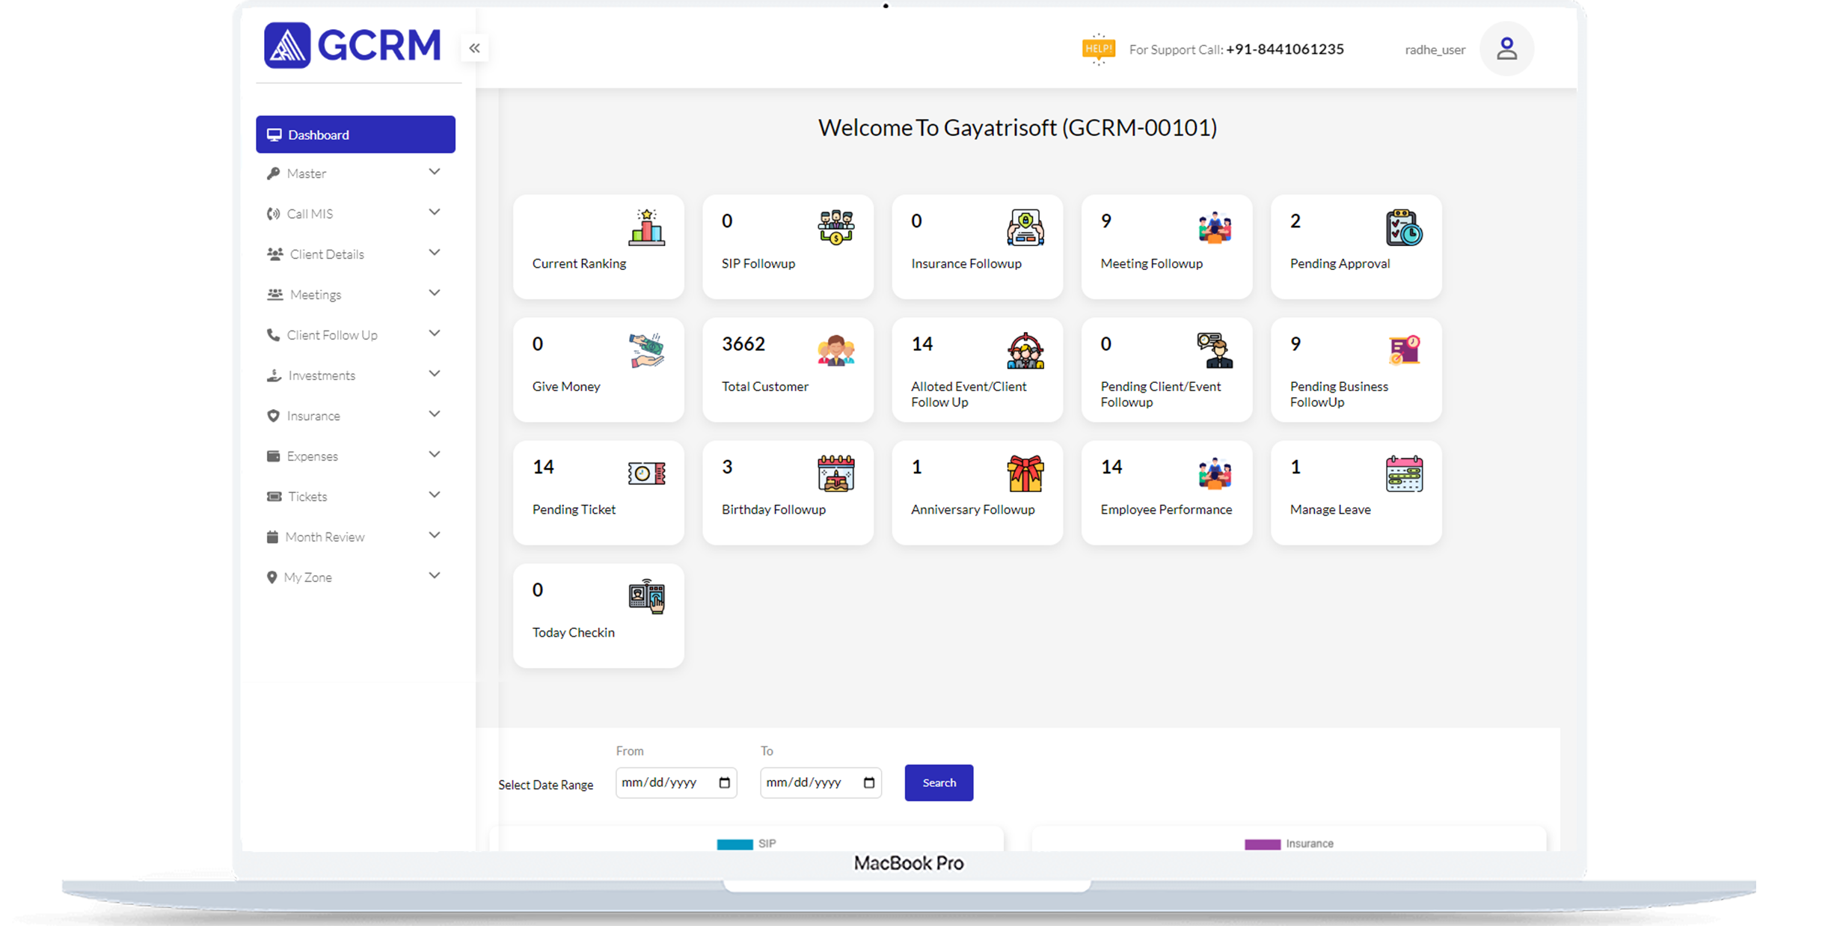1831x926 pixels.
Task: Open the Current Ranking podium icon
Action: (646, 227)
